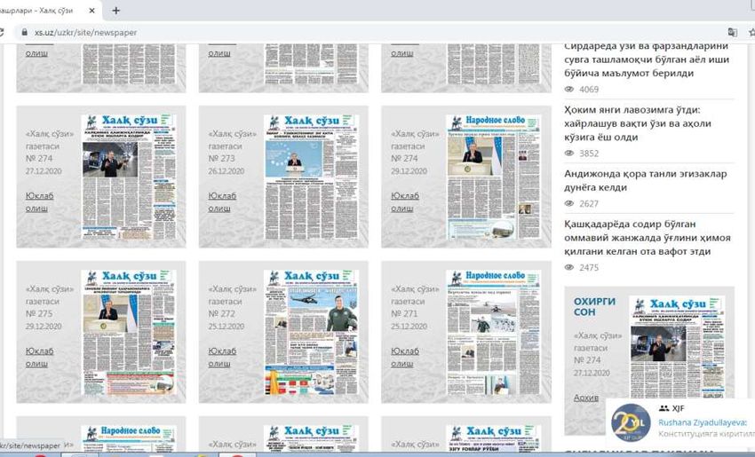Download Халқ сўзи № 274 dated 27.12.2020
This screenshot has width=755, height=457.
click(x=39, y=202)
